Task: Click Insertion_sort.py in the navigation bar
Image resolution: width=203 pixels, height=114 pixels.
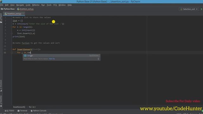Action: tap(25, 9)
